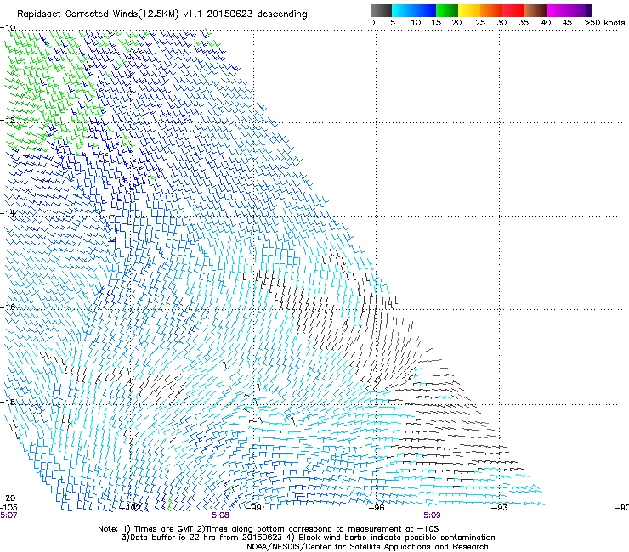Click the gray 0-5 knots legend swatch

click(381, 10)
